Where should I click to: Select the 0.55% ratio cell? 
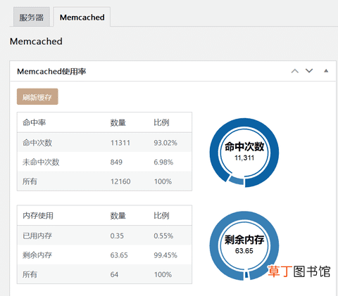click(163, 236)
